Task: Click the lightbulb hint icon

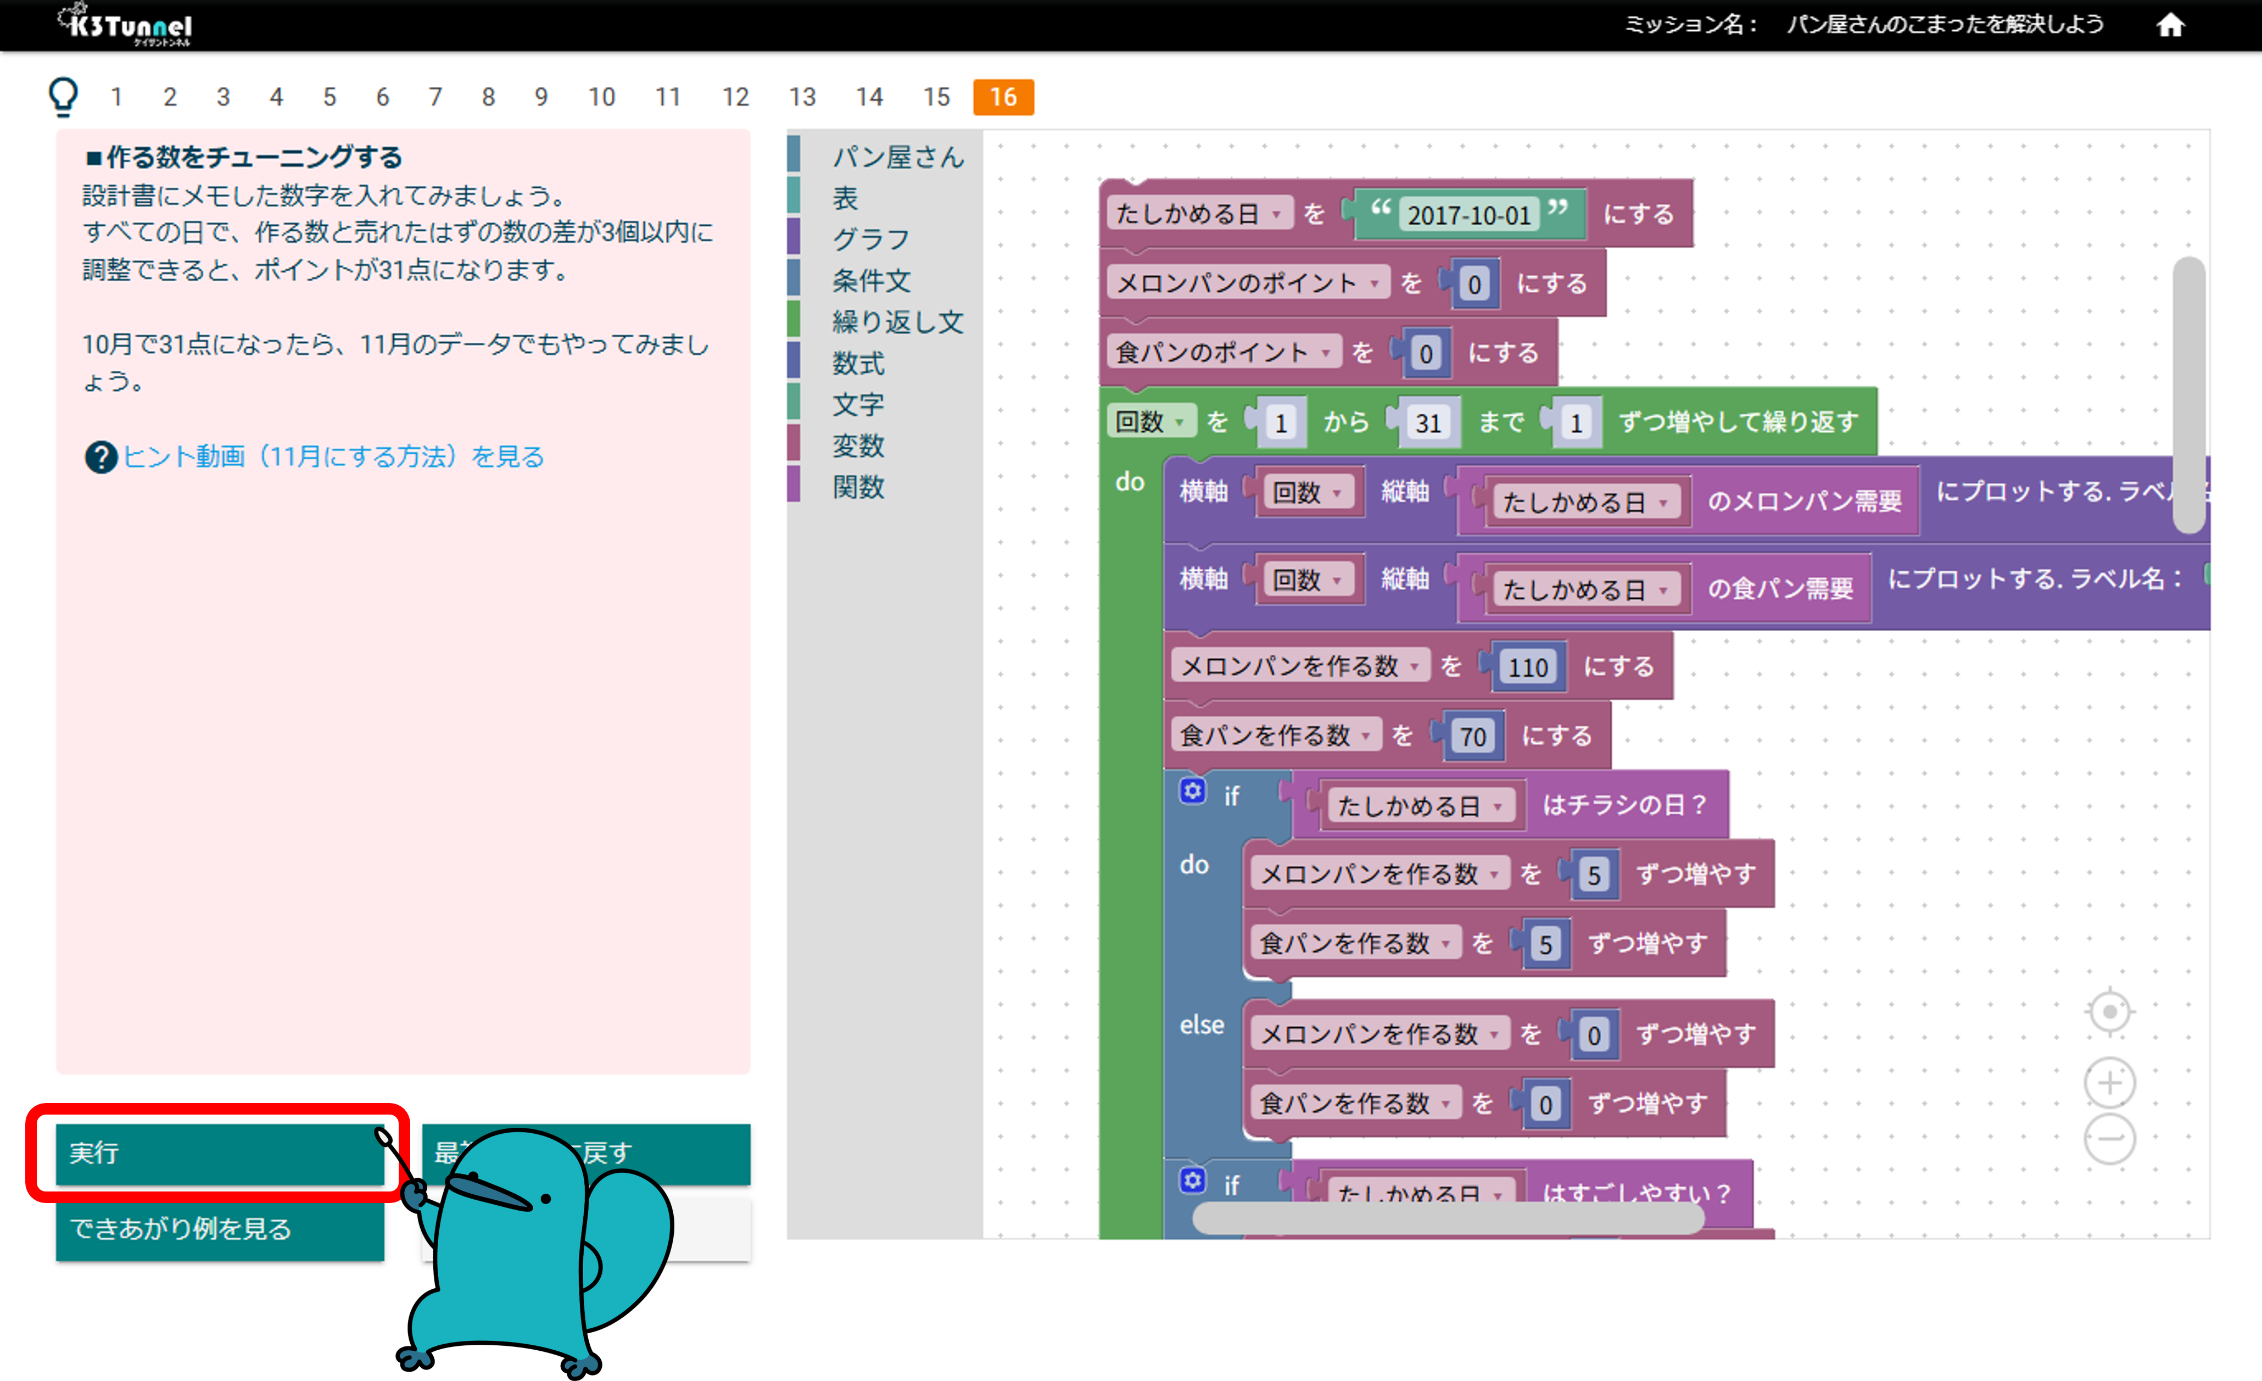Action: click(63, 96)
